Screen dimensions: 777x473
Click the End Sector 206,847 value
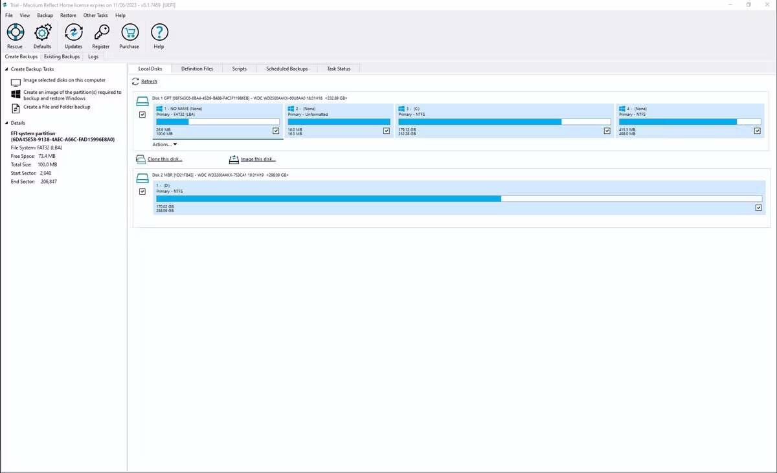[x=49, y=181]
